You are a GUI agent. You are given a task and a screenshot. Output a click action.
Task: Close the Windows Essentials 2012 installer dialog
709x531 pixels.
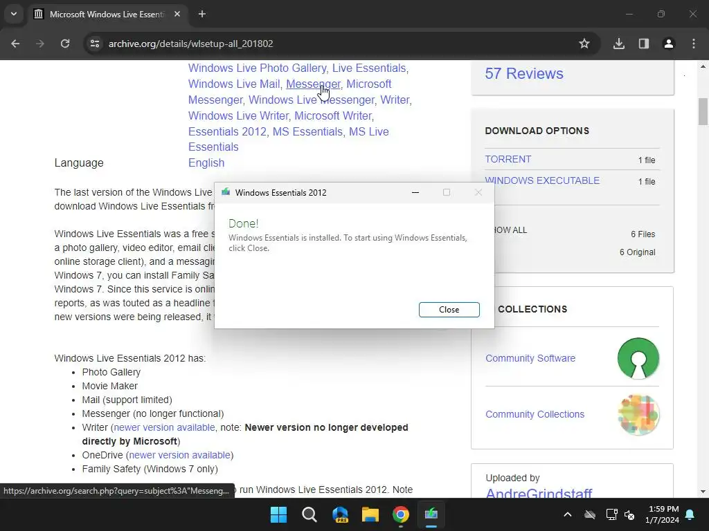click(x=449, y=310)
